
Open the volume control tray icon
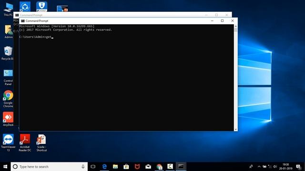click(x=275, y=167)
